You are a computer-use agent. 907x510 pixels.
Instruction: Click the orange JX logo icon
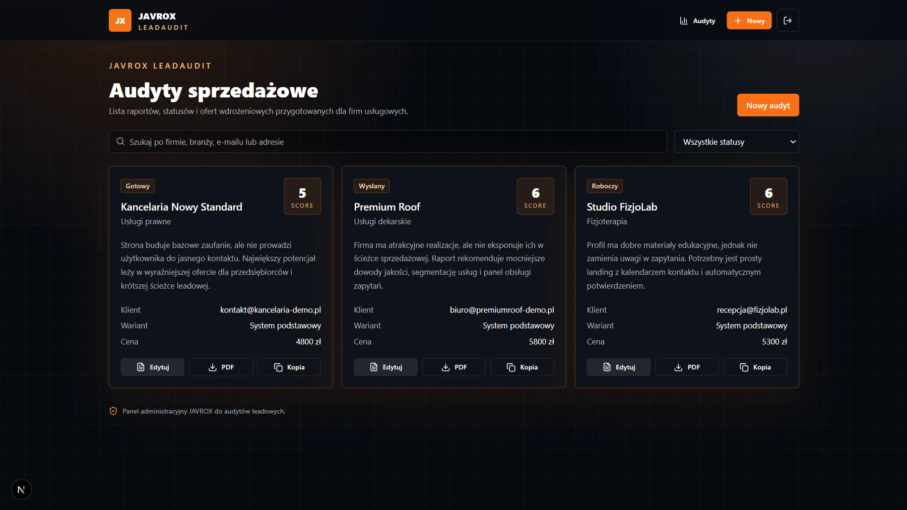tap(120, 21)
